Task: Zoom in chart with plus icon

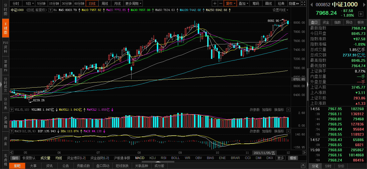Action: coord(215,3)
